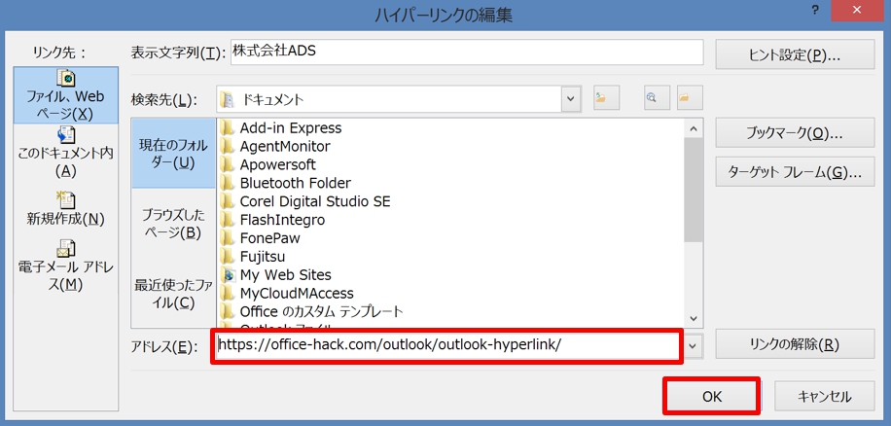This screenshot has height=426, width=891.
Task: Switch to ブラウズしたページ view
Action: [x=173, y=224]
